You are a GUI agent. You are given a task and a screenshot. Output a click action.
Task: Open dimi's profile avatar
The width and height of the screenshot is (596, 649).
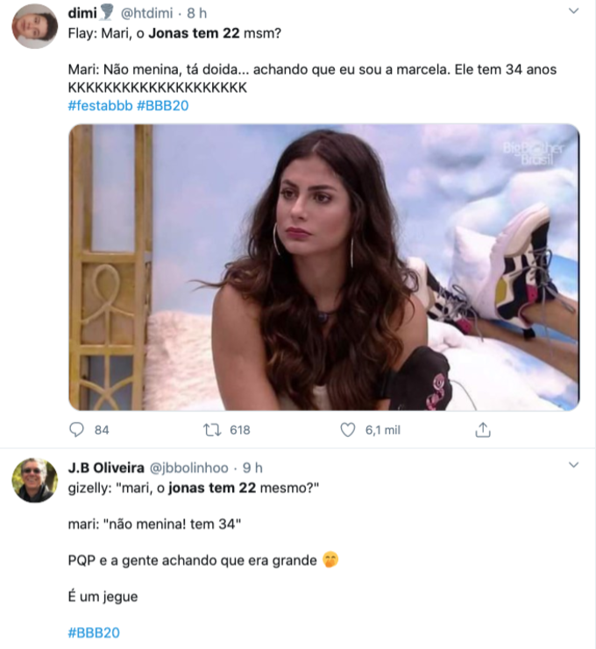35,26
